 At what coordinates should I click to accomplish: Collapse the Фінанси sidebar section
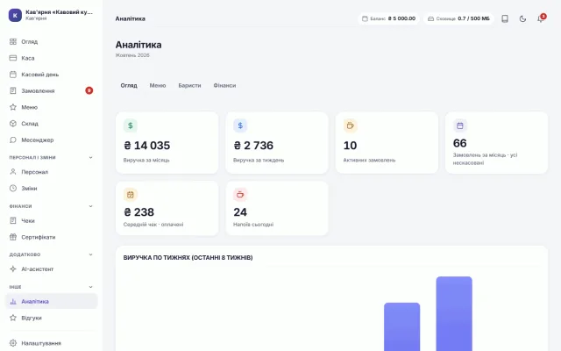(x=90, y=206)
